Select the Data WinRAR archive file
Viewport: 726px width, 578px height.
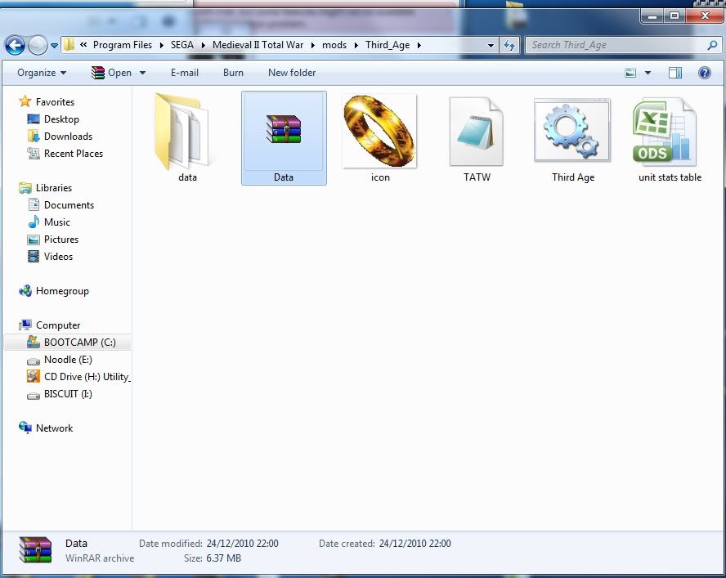(x=284, y=137)
